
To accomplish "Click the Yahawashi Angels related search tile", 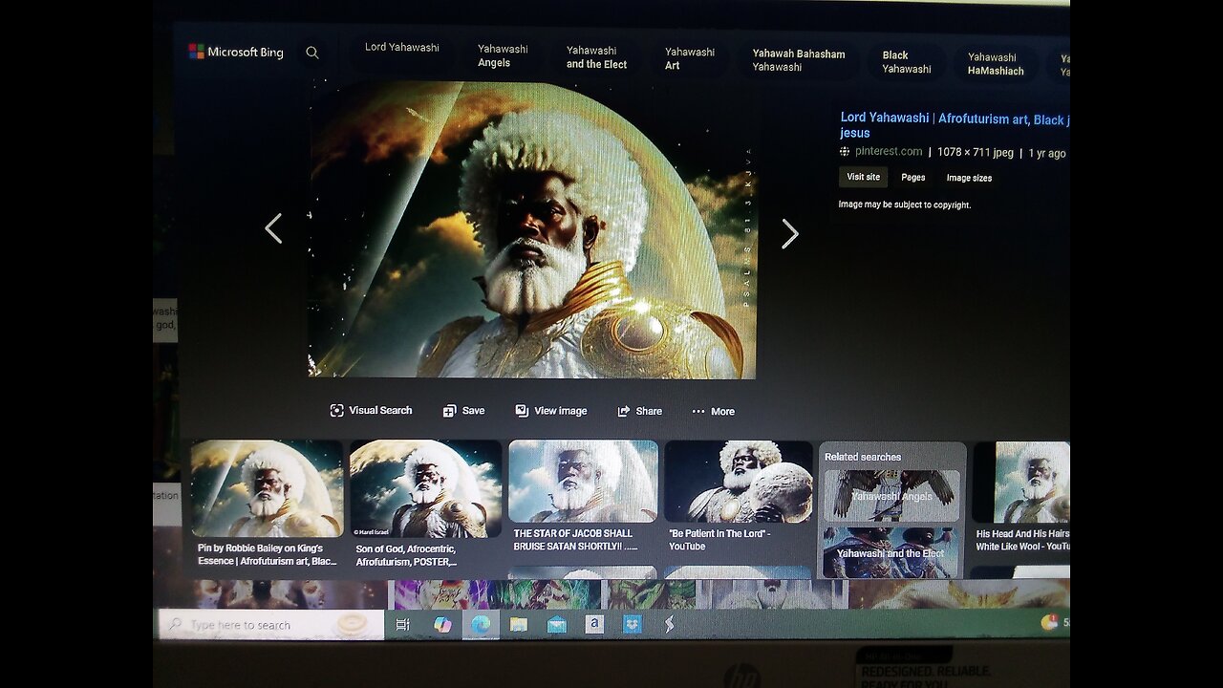I will click(x=891, y=496).
